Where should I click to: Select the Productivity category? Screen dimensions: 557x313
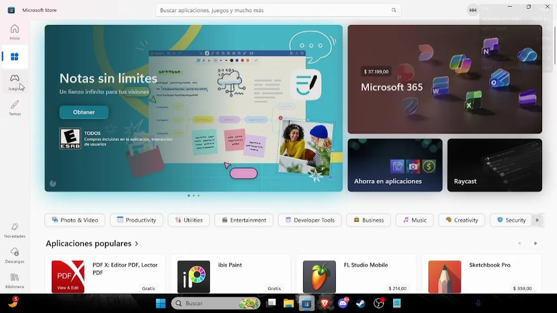(x=136, y=220)
